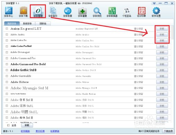Click the bottom 卸载 button beside 全选
Image resolution: width=176 pixels, height=135 pixels.
point(27,125)
